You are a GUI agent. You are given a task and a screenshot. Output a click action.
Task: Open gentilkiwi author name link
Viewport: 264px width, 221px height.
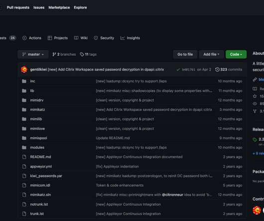(x=38, y=69)
